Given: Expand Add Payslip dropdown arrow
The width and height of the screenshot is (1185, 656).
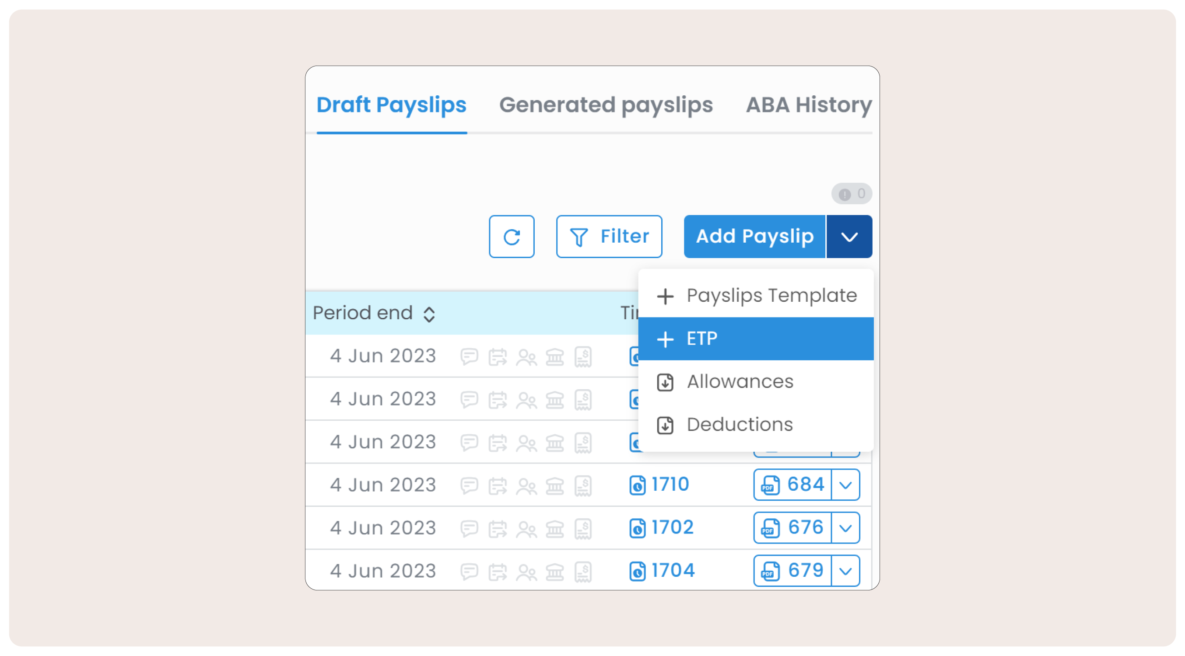Looking at the screenshot, I should 849,237.
